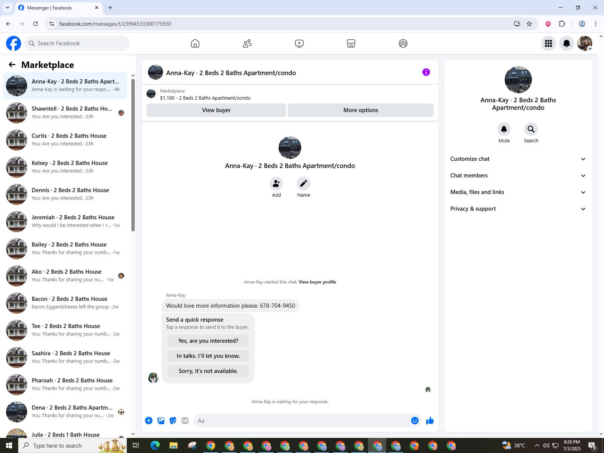The image size is (604, 453).
Task: Open Pharoah 2 Beds 2 Baths House chat
Action: 65,385
